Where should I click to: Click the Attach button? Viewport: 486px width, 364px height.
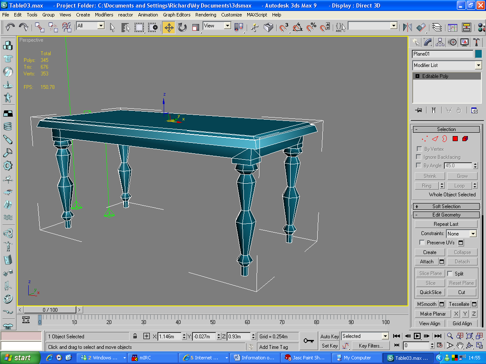pos(427,262)
